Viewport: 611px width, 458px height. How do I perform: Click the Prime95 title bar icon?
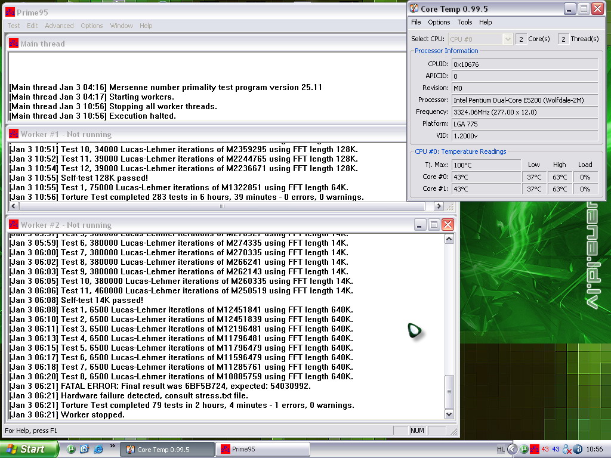pyautogui.click(x=10, y=13)
